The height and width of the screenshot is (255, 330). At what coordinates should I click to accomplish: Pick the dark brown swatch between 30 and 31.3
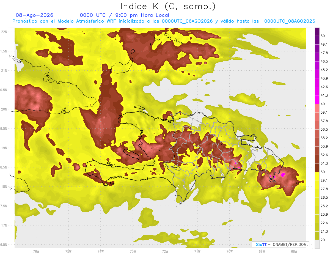pos(317,168)
